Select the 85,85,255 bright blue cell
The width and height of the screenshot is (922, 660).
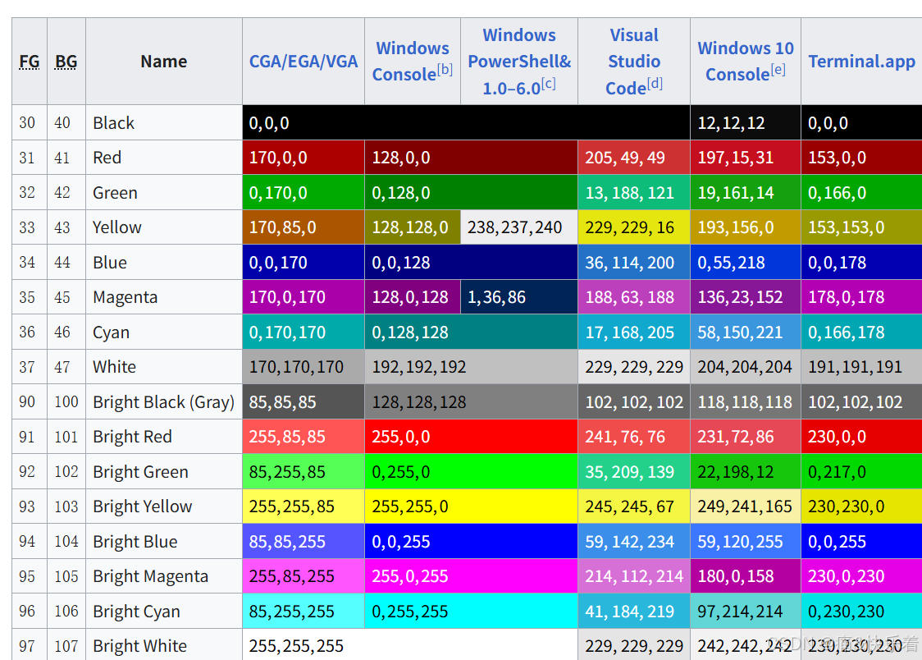pos(304,541)
